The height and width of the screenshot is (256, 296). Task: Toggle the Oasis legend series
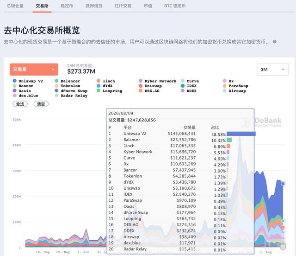[x=22, y=91]
